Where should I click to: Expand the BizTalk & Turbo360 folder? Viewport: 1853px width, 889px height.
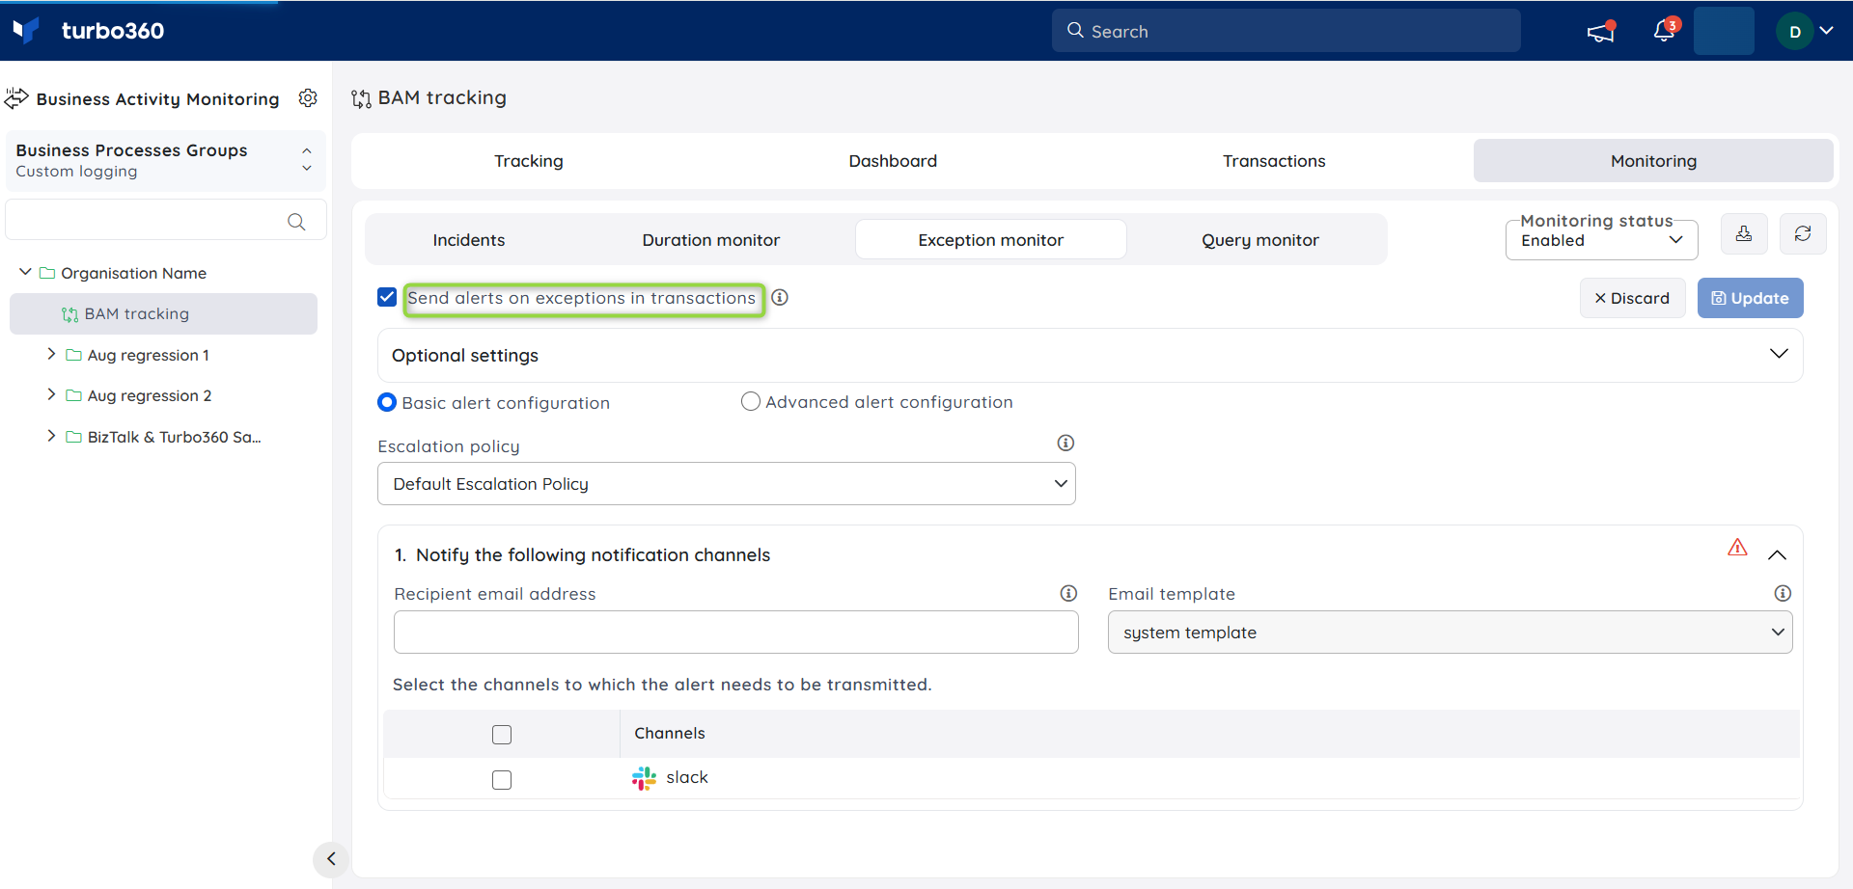pos(51,437)
